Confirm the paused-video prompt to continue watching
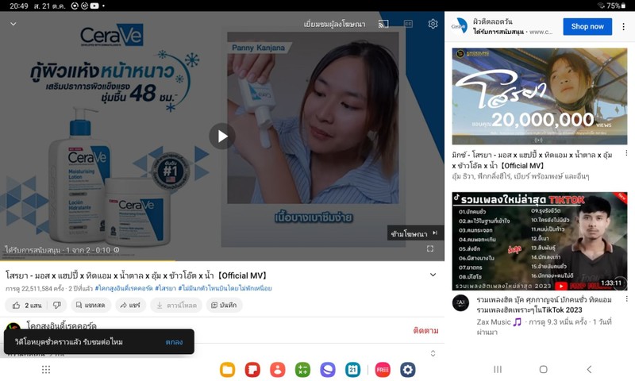Viewport: 635px width, 381px height. 174,341
